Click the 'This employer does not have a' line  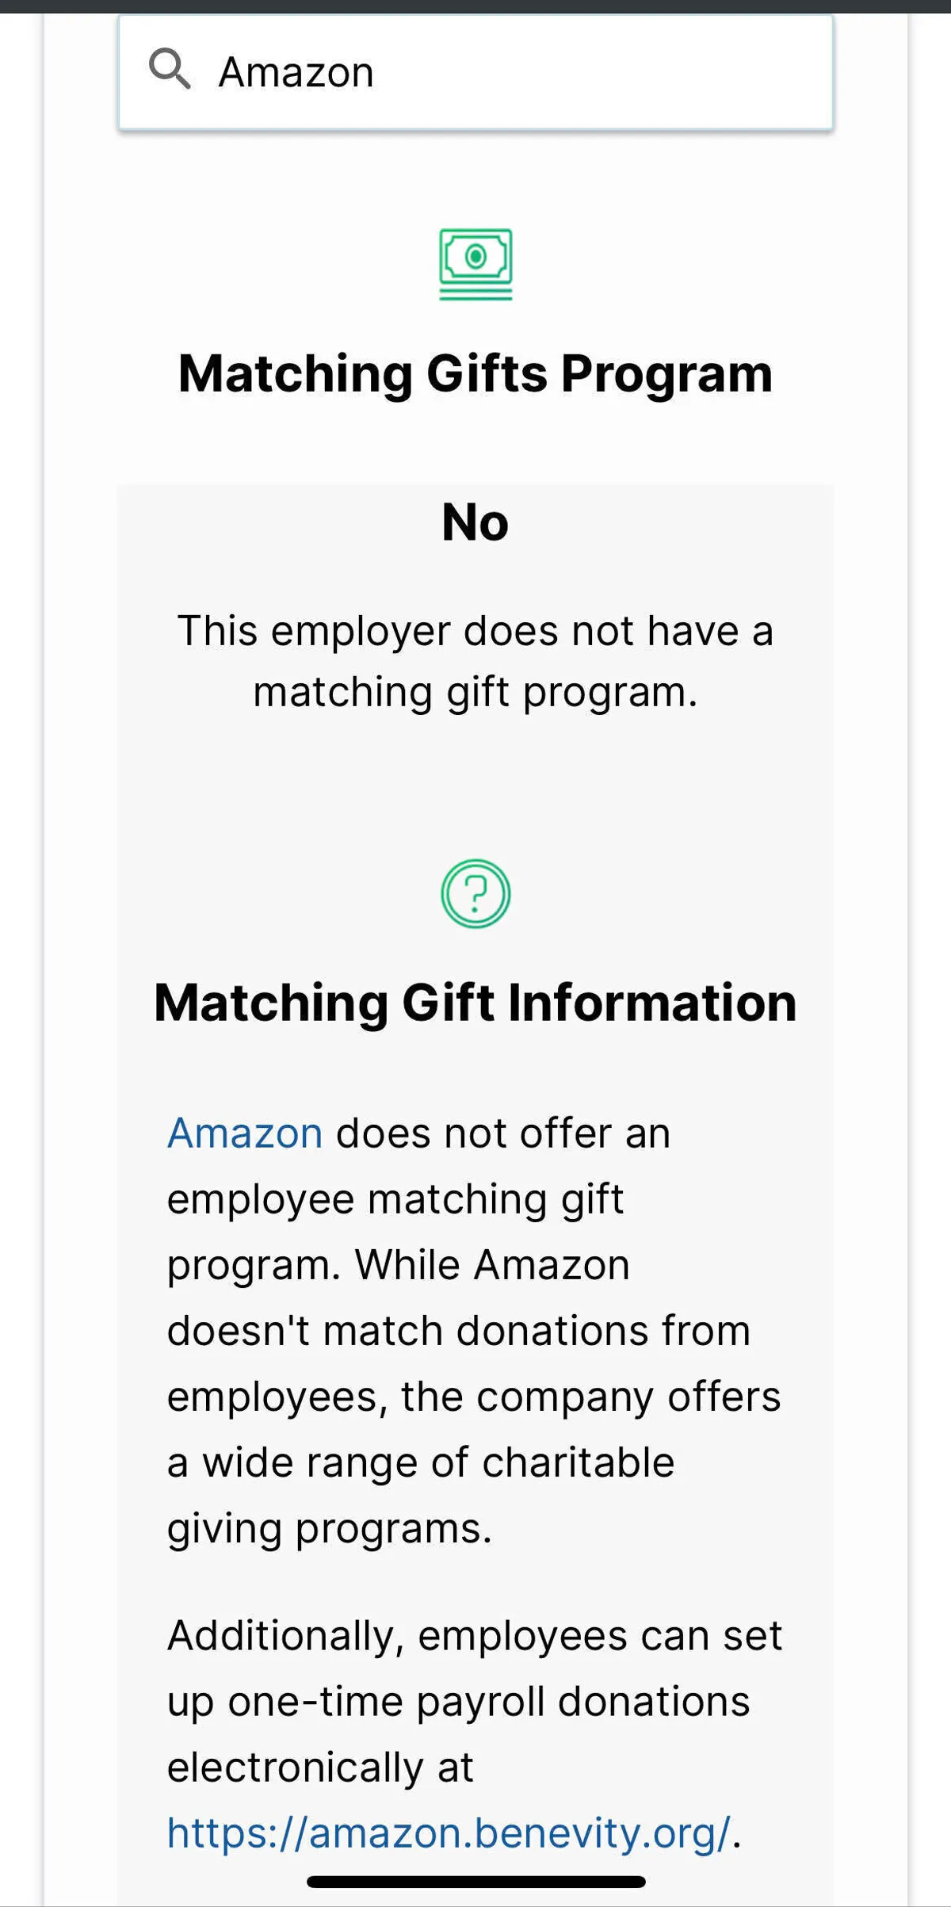pyautogui.click(x=475, y=631)
